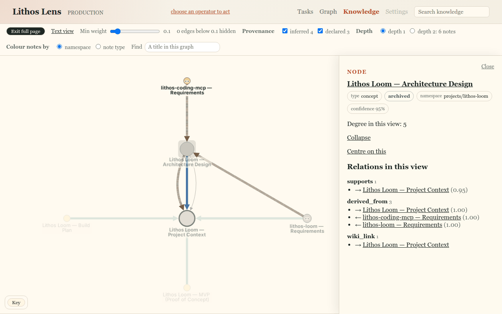
Task: Click the Lithos Lens logo title
Action: 37,11
